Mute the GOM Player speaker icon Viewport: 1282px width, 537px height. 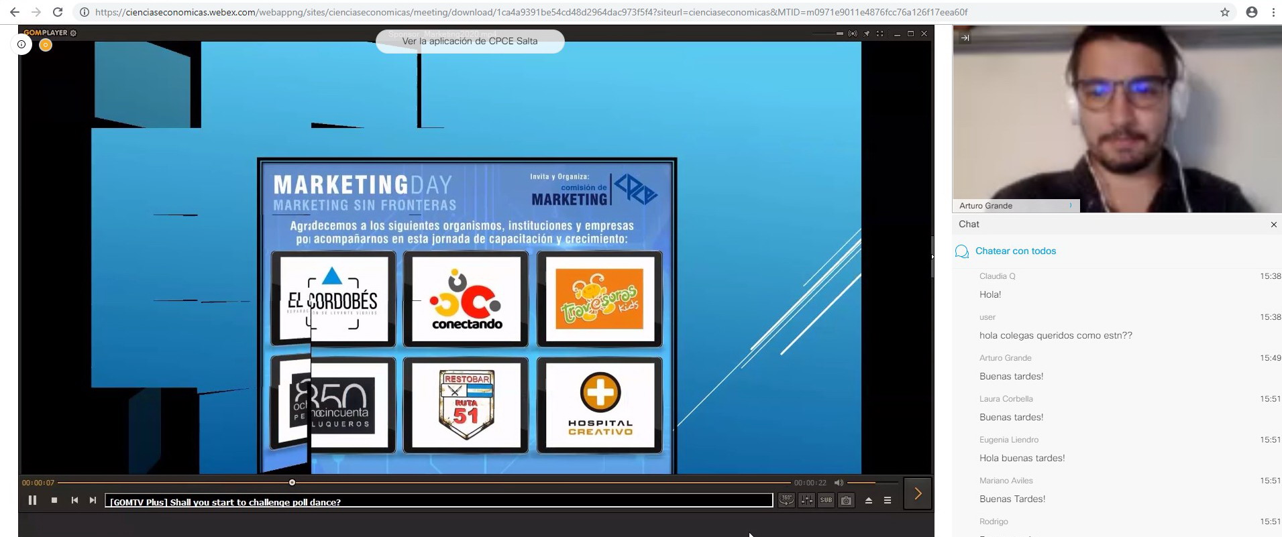839,483
